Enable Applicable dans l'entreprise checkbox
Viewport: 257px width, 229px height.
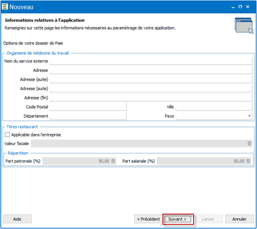click(8, 135)
